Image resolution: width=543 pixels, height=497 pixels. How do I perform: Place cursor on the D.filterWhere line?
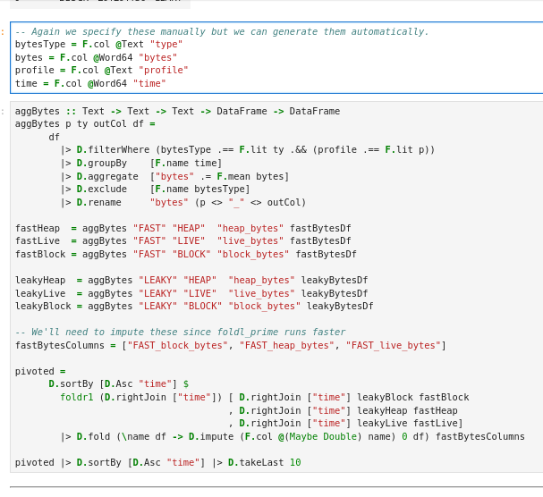[x=247, y=149]
